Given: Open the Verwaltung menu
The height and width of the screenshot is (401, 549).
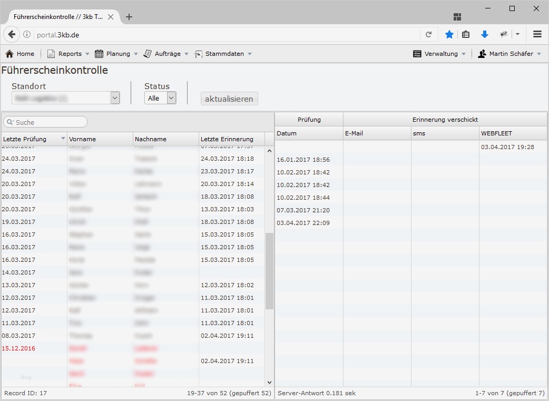Looking at the screenshot, I should [439, 54].
